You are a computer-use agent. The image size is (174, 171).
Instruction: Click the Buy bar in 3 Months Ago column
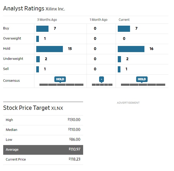pyautogui.click(x=42, y=29)
